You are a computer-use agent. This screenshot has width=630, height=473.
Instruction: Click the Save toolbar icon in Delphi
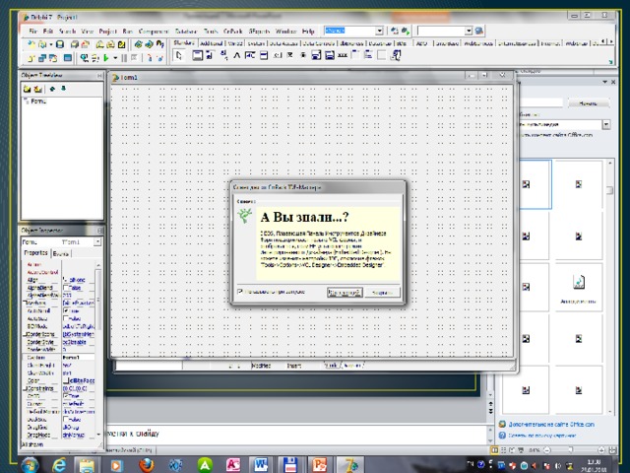pos(60,44)
